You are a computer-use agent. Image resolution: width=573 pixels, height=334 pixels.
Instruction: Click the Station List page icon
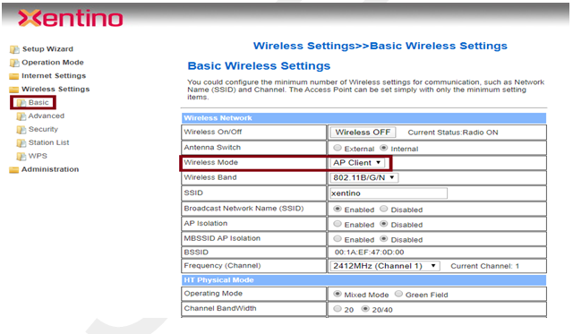point(21,143)
